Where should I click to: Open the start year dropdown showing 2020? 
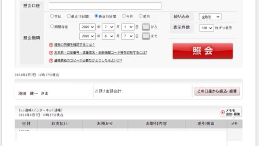pyautogui.click(x=87, y=27)
